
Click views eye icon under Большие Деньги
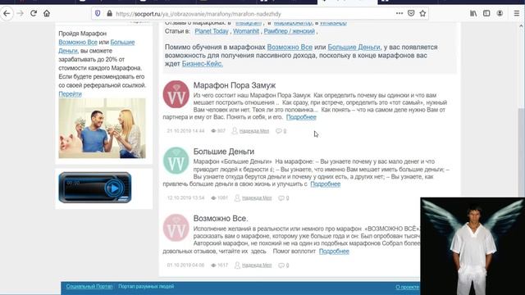pos(213,198)
